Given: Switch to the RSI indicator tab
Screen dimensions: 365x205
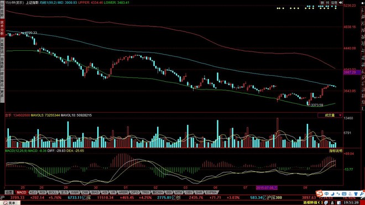Looking at the screenshot, I should [43, 192].
